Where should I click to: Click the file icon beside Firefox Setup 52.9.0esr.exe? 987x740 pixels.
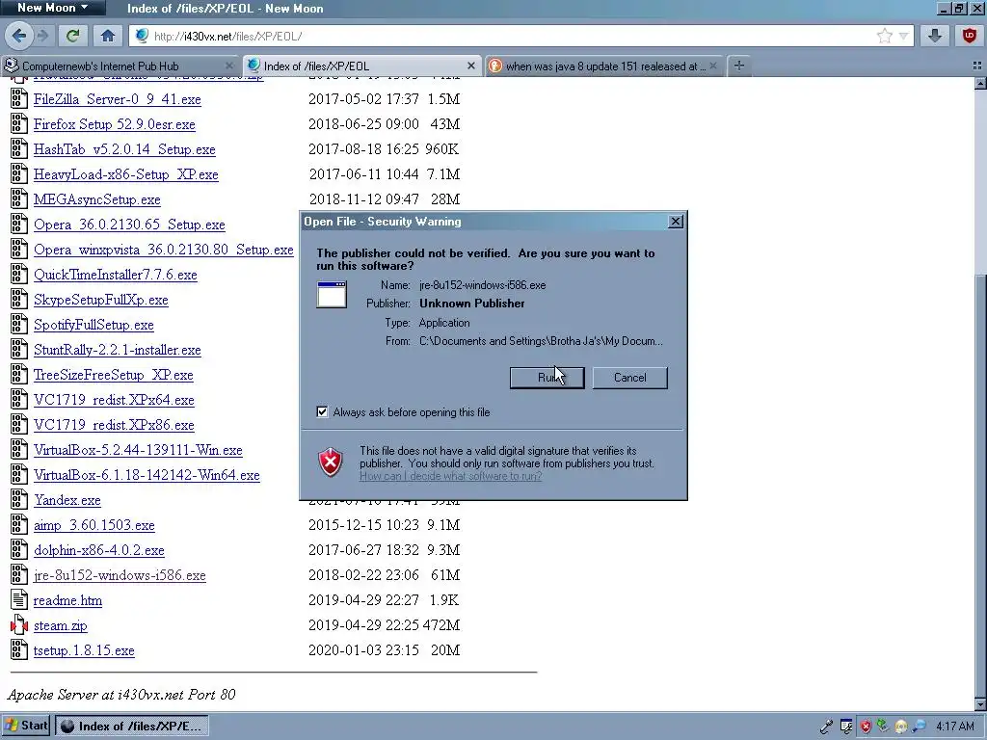tap(19, 124)
